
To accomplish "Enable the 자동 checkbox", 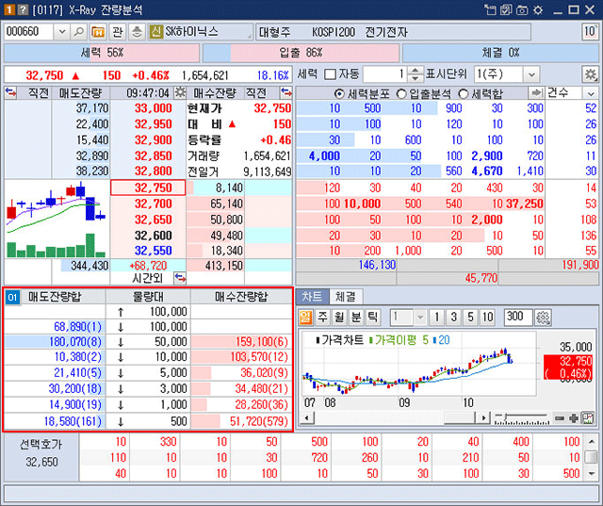I will [330, 74].
